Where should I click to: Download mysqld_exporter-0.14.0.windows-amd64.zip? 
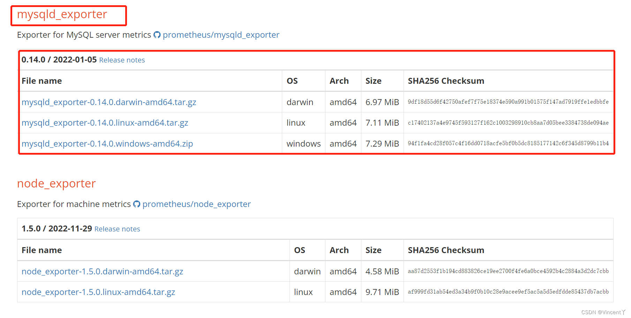pyautogui.click(x=107, y=144)
